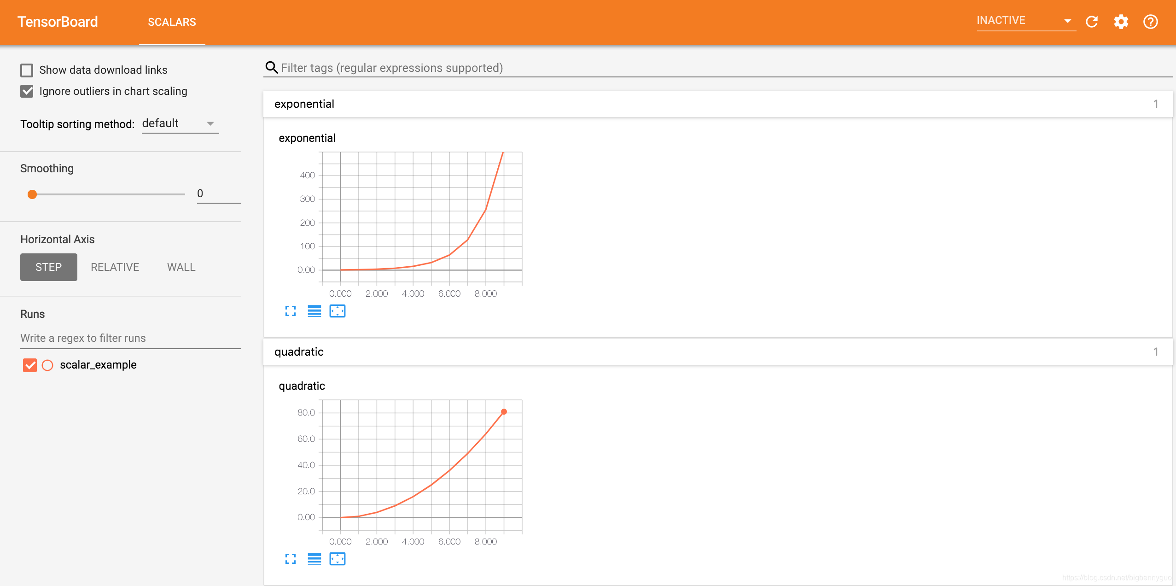Switch to the SCALARS tab

(x=172, y=22)
